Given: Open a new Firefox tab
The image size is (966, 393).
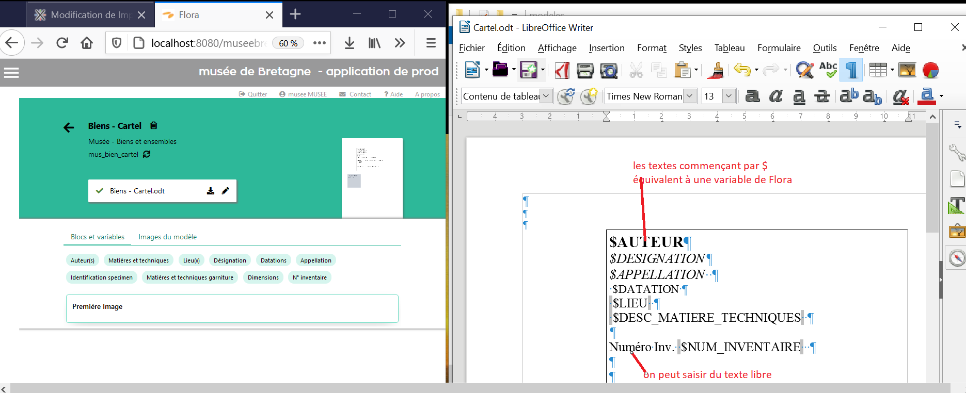Looking at the screenshot, I should 295,14.
